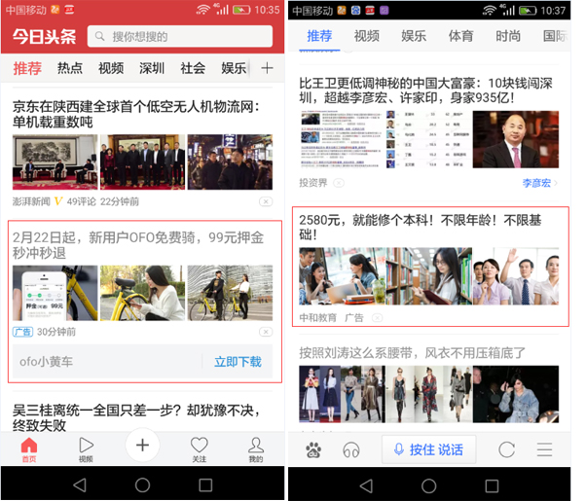The width and height of the screenshot is (586, 501).
Task: Tap the Android home circle on right phone
Action: (428, 485)
